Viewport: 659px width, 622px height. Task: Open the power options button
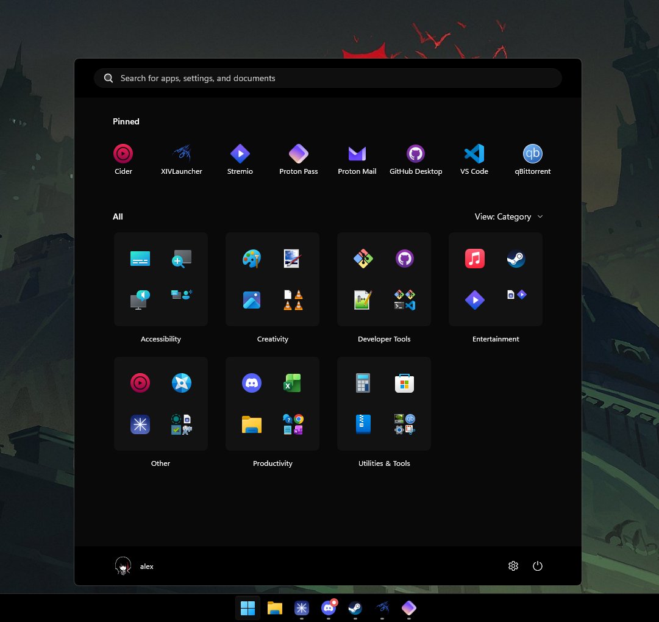point(538,566)
